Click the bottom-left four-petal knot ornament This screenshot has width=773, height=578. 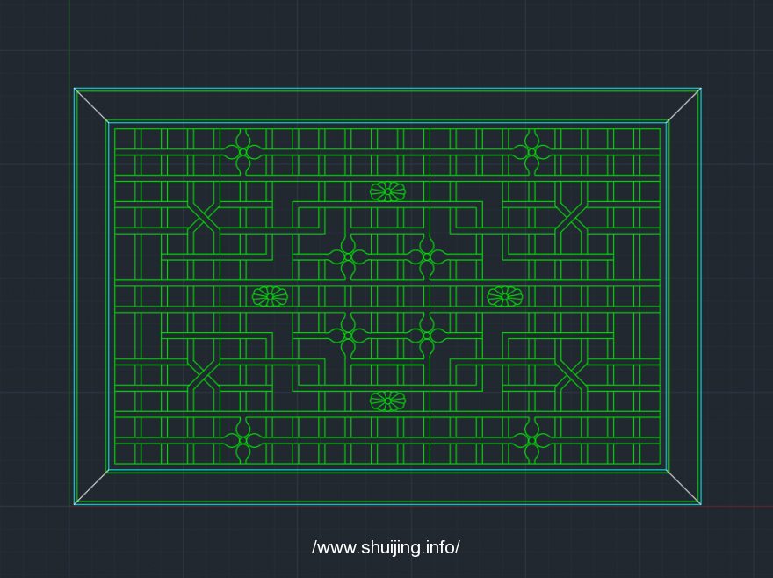(242, 440)
